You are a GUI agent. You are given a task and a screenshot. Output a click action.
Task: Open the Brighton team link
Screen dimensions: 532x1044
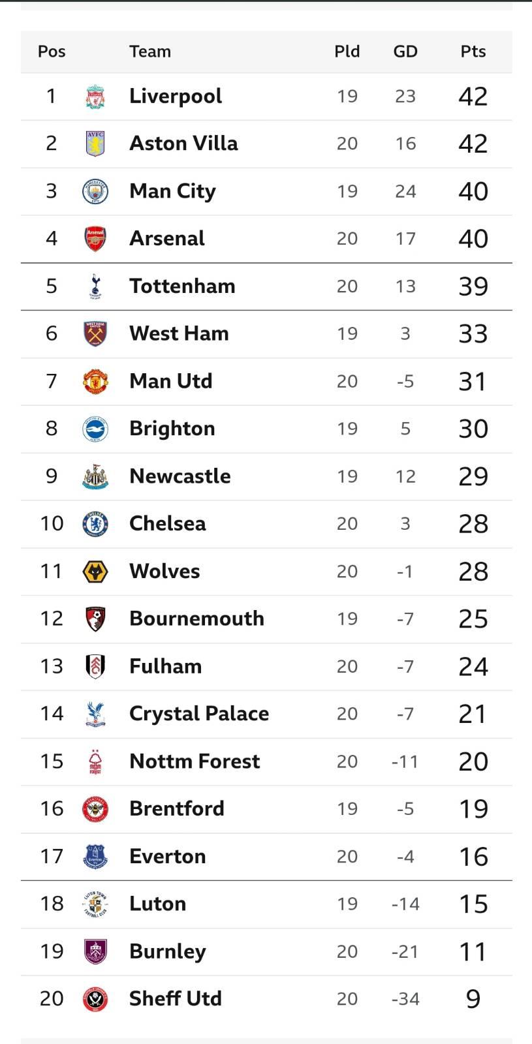click(x=172, y=429)
